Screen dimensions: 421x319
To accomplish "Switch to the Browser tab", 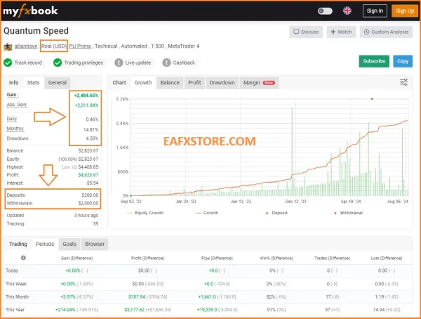I will pos(95,244).
